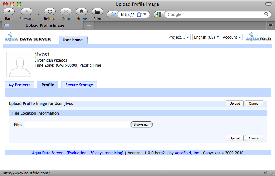Viewport: 275px width, 176px height.
Task: Open a new tab with plus button
Action: point(89,25)
